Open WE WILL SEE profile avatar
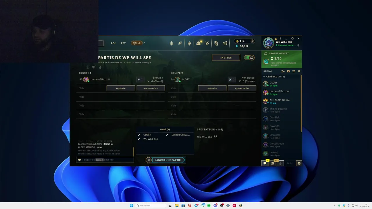This screenshot has height=209, width=372. (x=268, y=43)
